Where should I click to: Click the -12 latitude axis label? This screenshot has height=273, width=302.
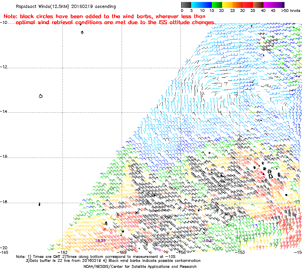point(4,67)
